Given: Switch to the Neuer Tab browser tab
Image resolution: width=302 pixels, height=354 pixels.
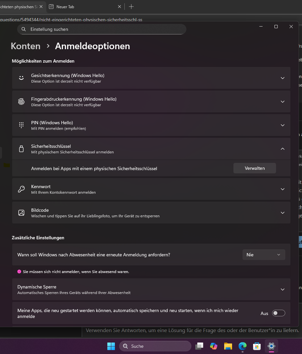Looking at the screenshot, I should 85,7.
